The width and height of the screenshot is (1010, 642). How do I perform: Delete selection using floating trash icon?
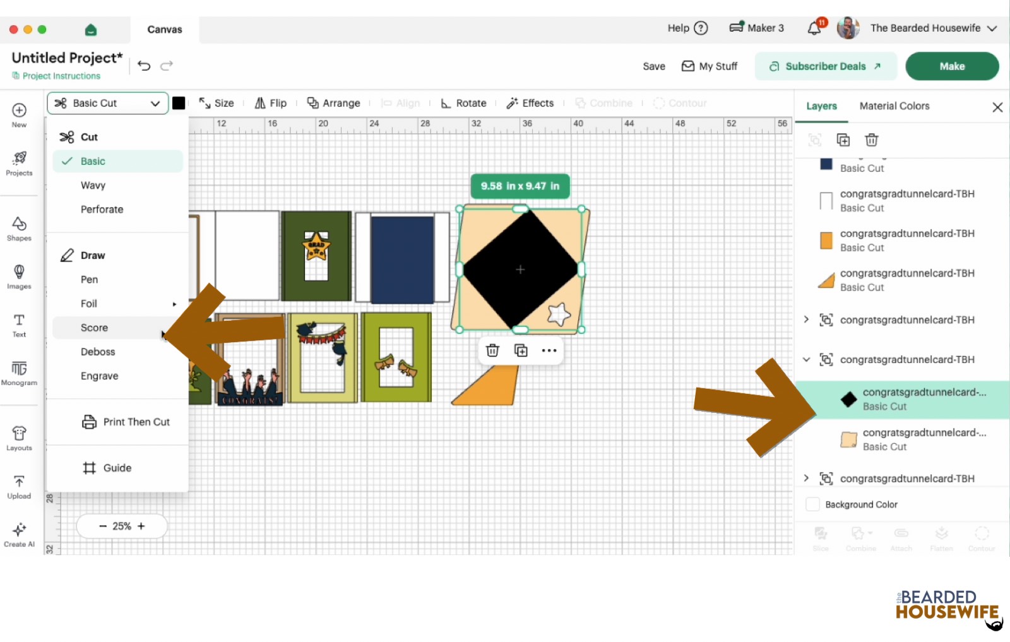point(492,350)
